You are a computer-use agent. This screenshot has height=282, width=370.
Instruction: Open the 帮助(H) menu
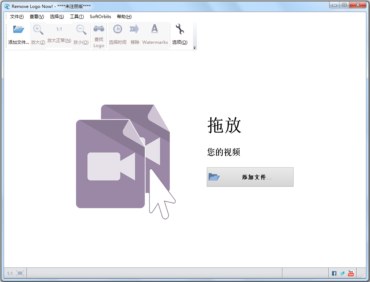(x=124, y=17)
